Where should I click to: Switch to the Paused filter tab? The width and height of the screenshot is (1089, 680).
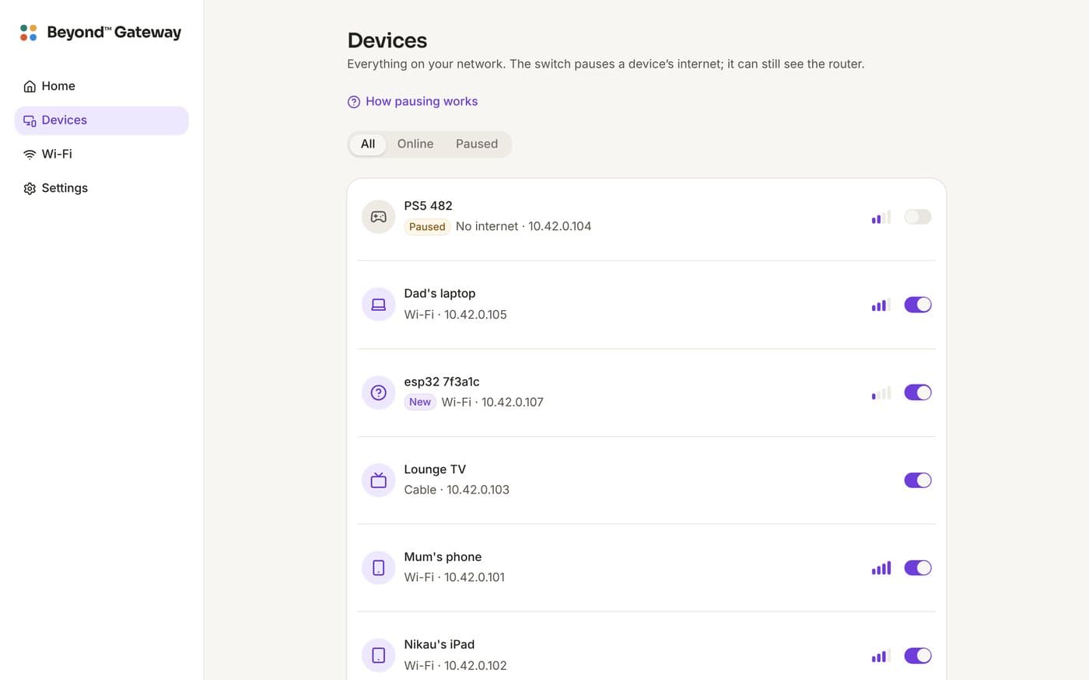point(477,144)
